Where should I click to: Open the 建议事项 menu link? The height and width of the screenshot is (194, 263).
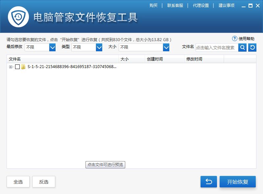pyautogui.click(x=227, y=6)
